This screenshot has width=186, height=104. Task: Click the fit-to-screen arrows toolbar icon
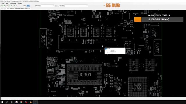(x=9, y=6)
